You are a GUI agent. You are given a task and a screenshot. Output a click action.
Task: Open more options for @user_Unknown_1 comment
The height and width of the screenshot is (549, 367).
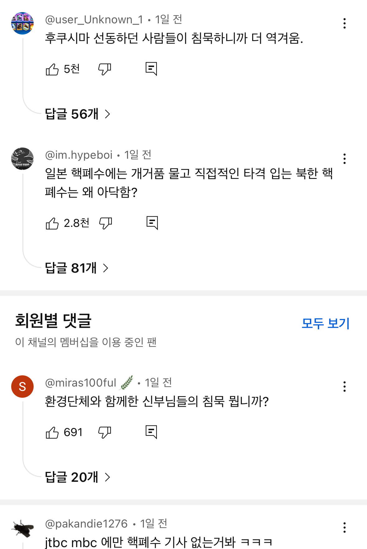[344, 23]
